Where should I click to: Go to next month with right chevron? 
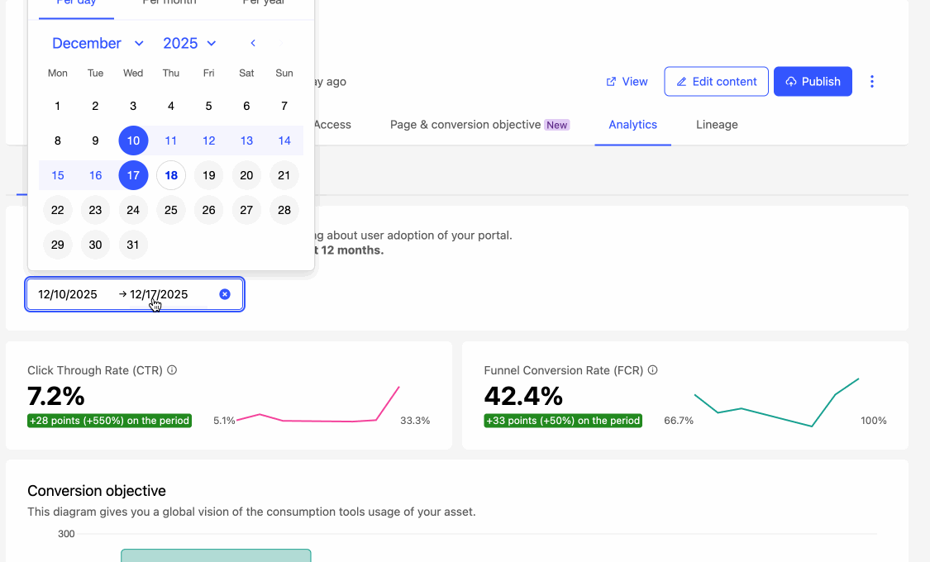pos(281,43)
